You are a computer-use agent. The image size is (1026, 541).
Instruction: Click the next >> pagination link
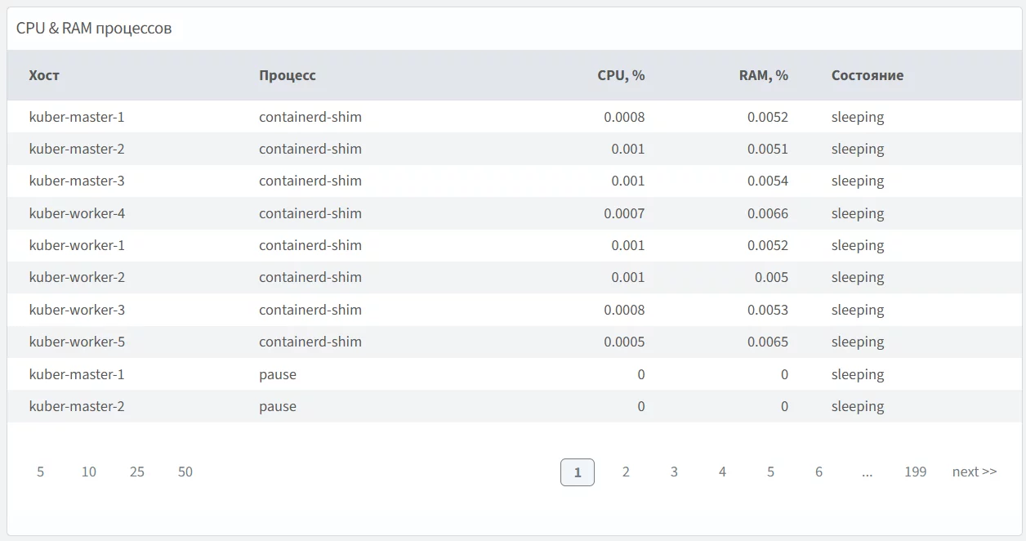coord(974,472)
